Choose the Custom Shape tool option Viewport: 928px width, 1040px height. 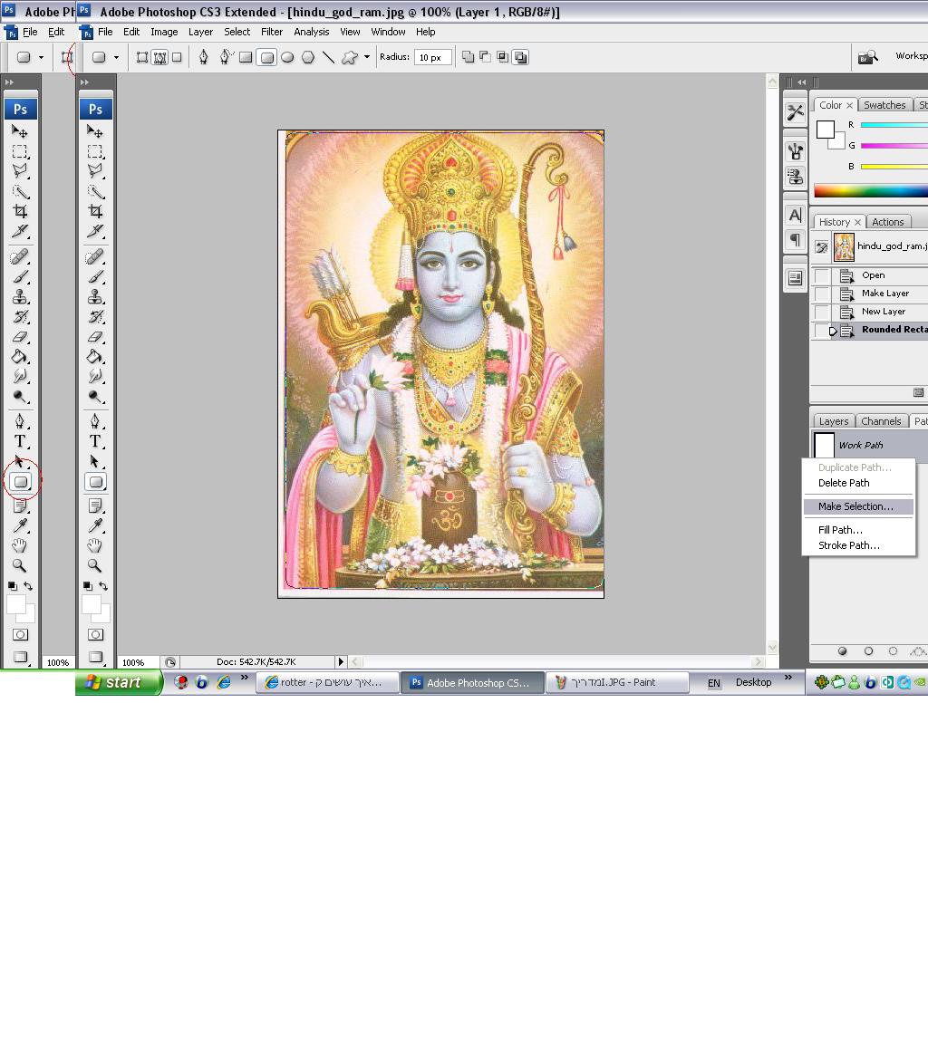click(x=349, y=57)
